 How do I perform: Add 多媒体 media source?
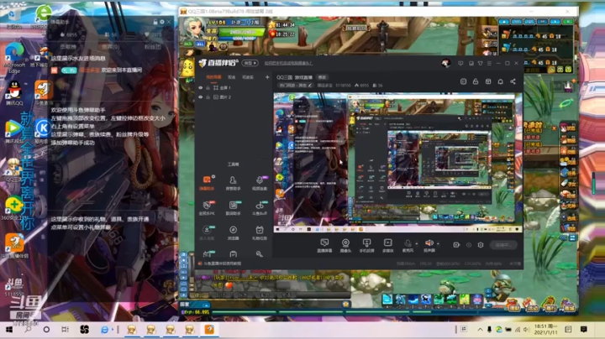(387, 245)
